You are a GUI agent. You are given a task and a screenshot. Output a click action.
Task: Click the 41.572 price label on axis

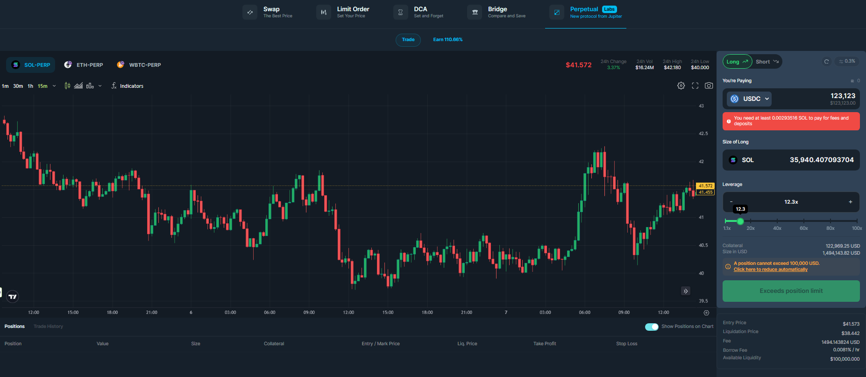coord(705,186)
